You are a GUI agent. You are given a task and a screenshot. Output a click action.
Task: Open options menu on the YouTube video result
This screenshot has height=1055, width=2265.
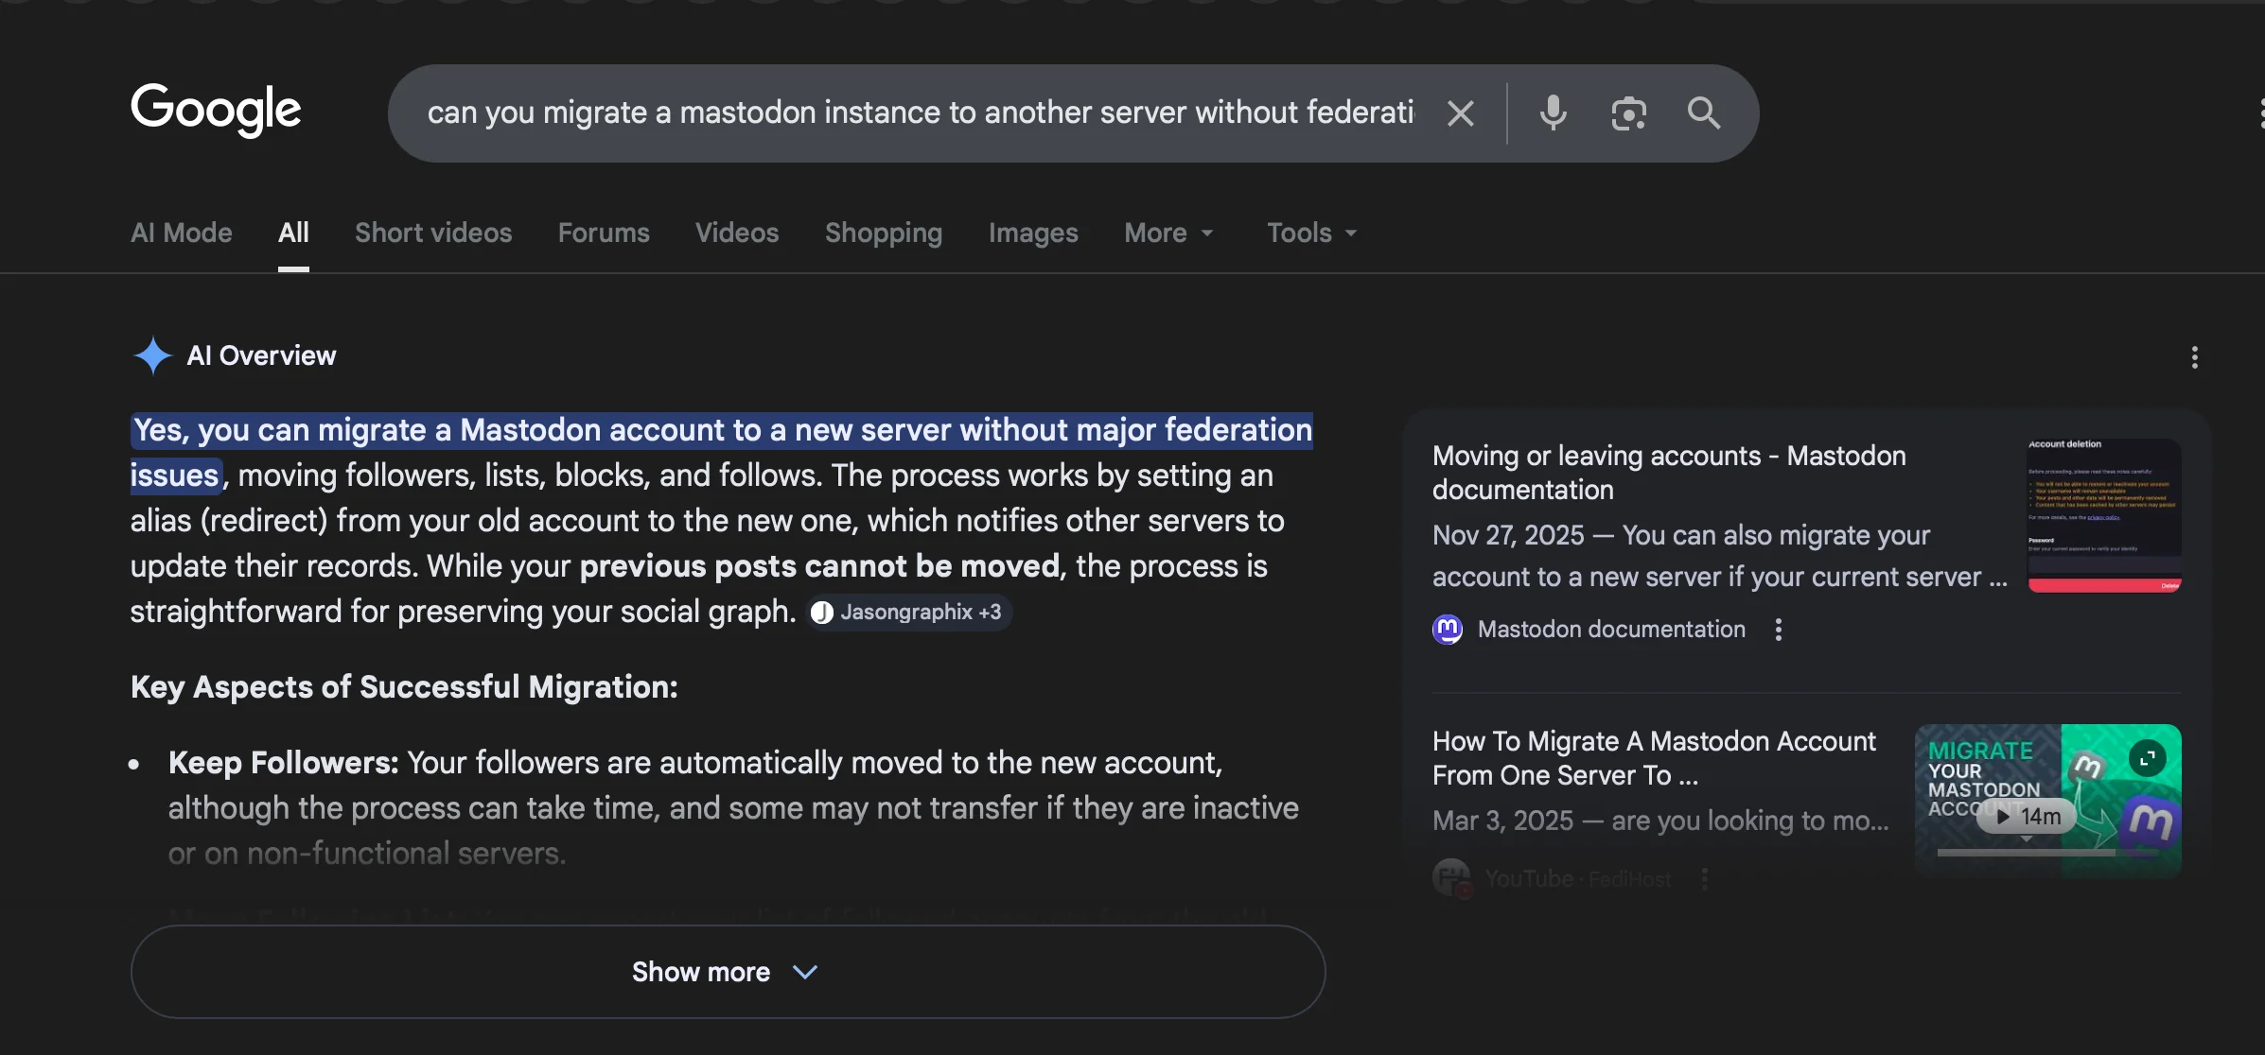[1705, 877]
